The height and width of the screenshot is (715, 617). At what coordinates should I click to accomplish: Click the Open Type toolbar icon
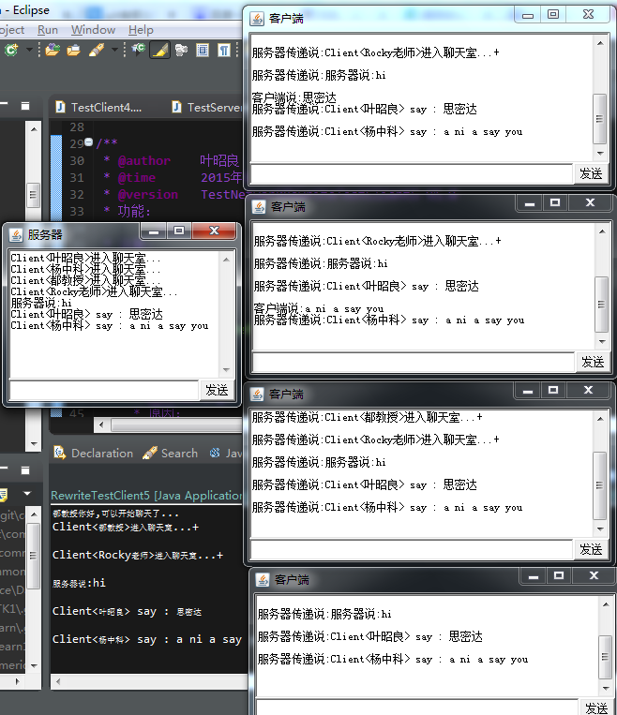pos(54,51)
